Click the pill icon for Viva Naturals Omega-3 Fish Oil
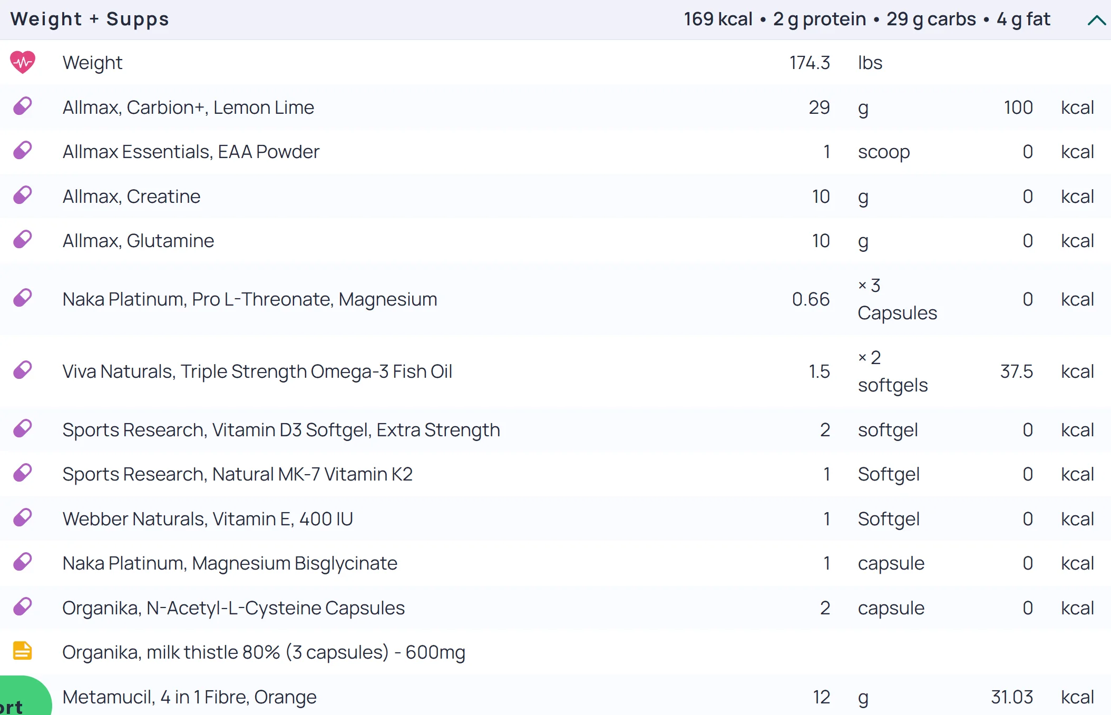 [23, 370]
